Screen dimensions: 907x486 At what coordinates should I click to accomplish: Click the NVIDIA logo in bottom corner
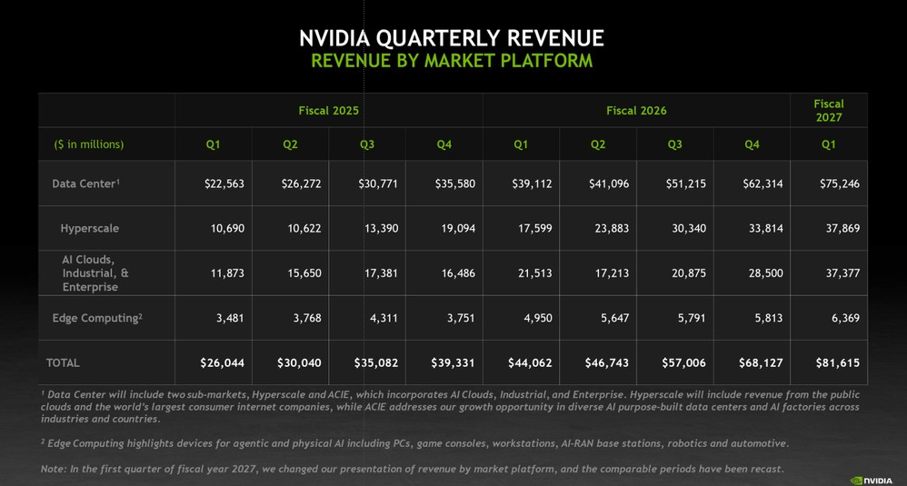(x=872, y=481)
